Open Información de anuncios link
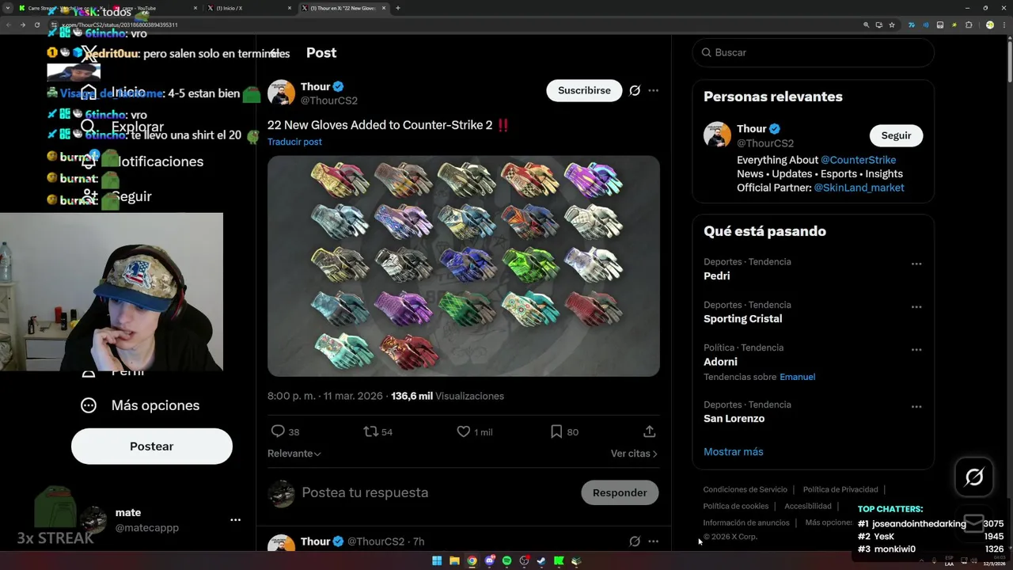The width and height of the screenshot is (1013, 570). pyautogui.click(x=746, y=522)
